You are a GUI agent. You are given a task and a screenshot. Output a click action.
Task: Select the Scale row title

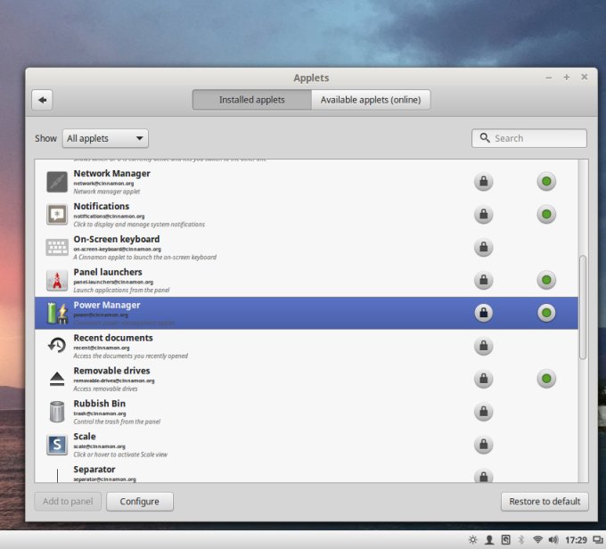[85, 436]
